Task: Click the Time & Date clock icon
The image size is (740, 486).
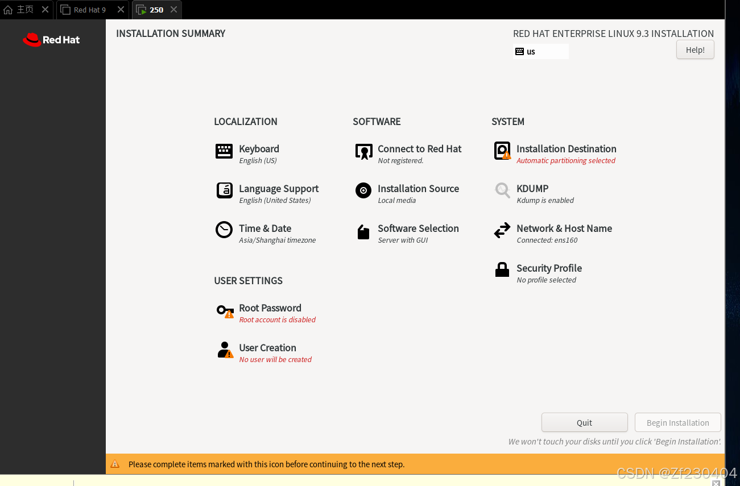Action: click(224, 230)
